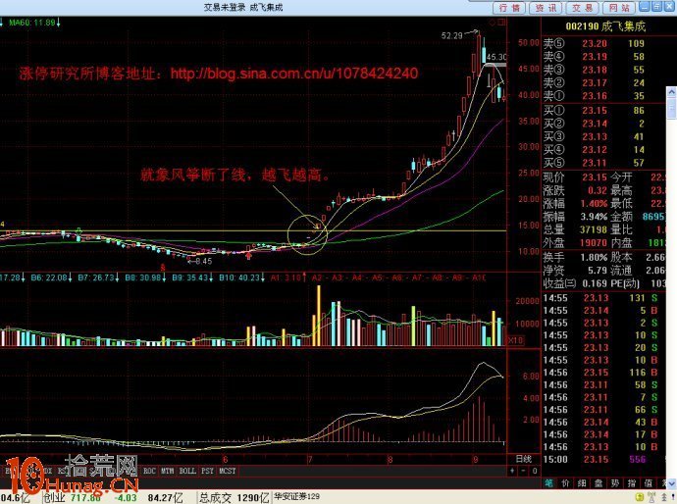The height and width of the screenshot is (504, 677).
Task: Click the 14:56 tick row with volume 116
Action: pyautogui.click(x=600, y=373)
